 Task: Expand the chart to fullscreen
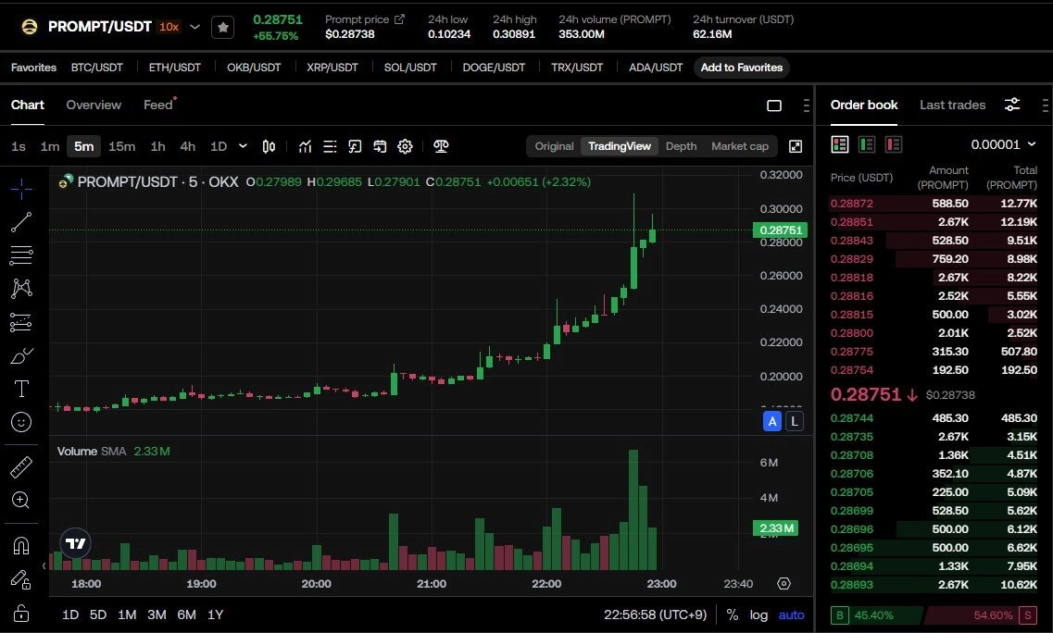pyautogui.click(x=796, y=146)
